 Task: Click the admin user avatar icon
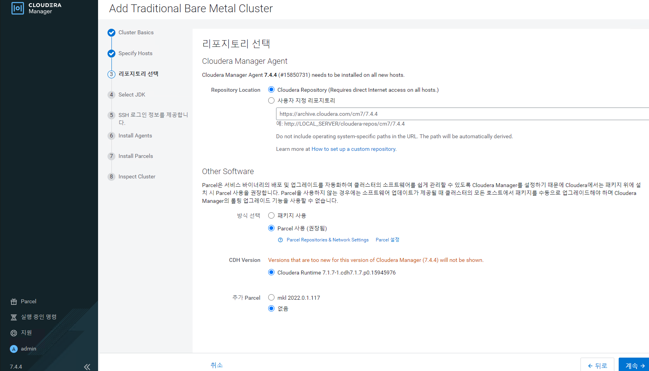pyautogui.click(x=14, y=349)
